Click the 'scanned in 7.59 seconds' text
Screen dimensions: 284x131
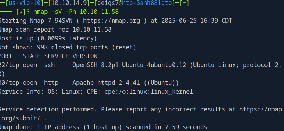[x=166, y=127]
